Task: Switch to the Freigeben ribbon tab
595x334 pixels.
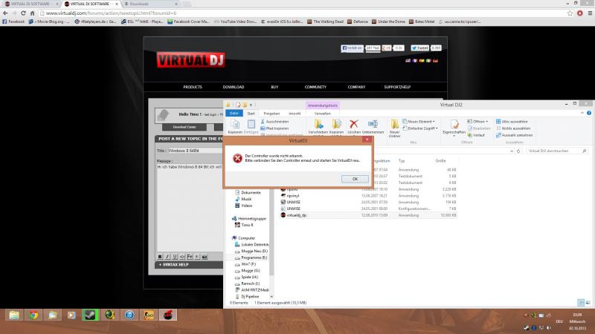Action: pyautogui.click(x=271, y=114)
